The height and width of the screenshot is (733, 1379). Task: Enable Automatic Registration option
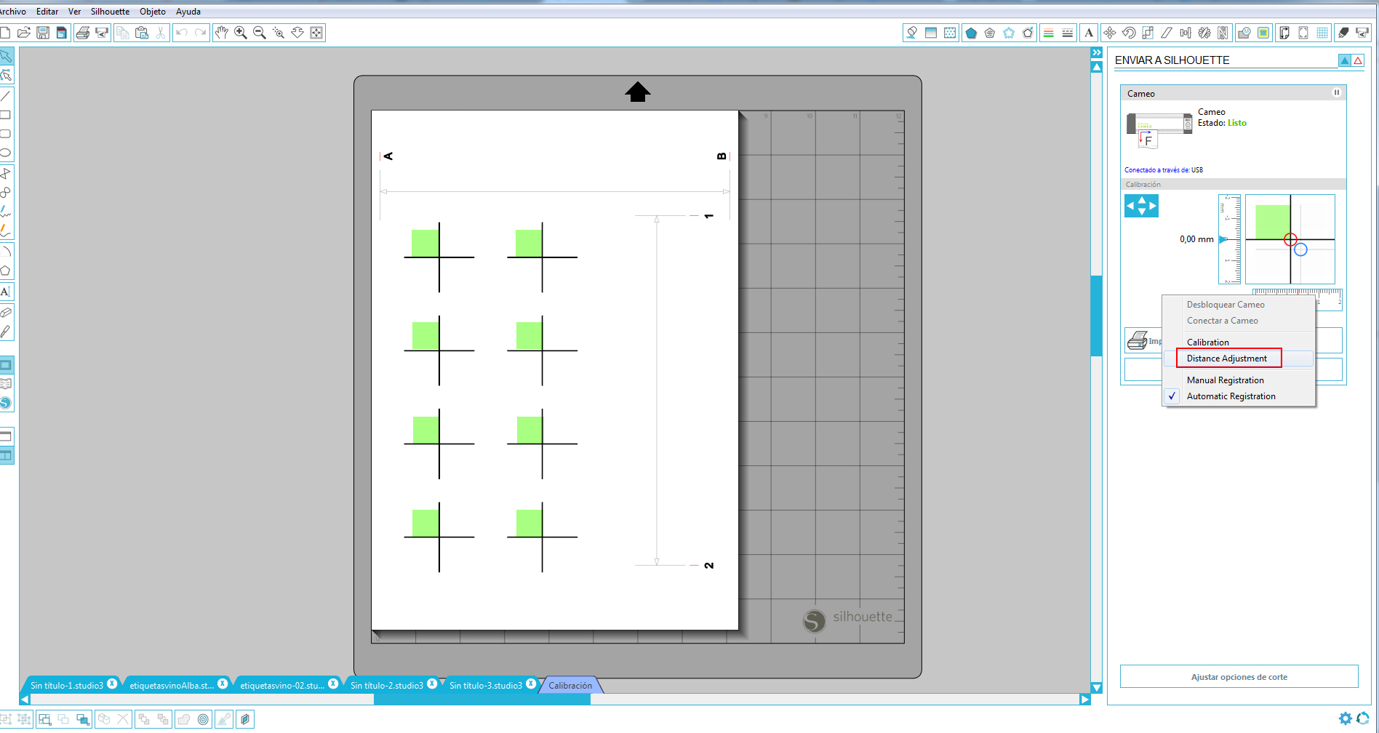pos(1239,396)
